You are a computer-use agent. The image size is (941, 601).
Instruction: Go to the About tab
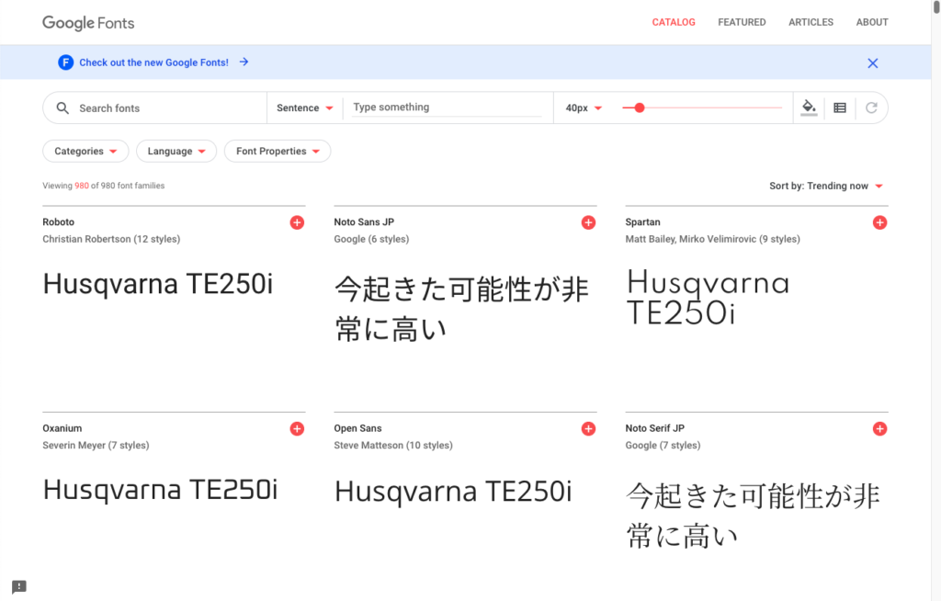pos(872,22)
